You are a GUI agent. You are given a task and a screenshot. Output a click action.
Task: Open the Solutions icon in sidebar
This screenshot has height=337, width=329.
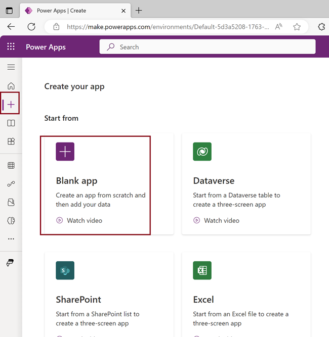tap(11, 202)
